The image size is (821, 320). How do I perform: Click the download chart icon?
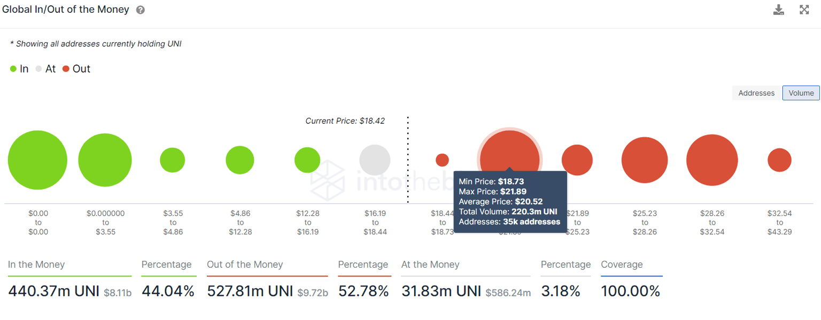pyautogui.click(x=779, y=10)
